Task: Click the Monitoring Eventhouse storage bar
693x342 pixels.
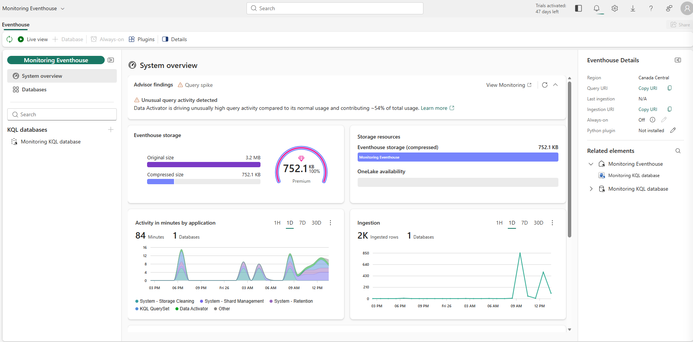Action: point(458,157)
